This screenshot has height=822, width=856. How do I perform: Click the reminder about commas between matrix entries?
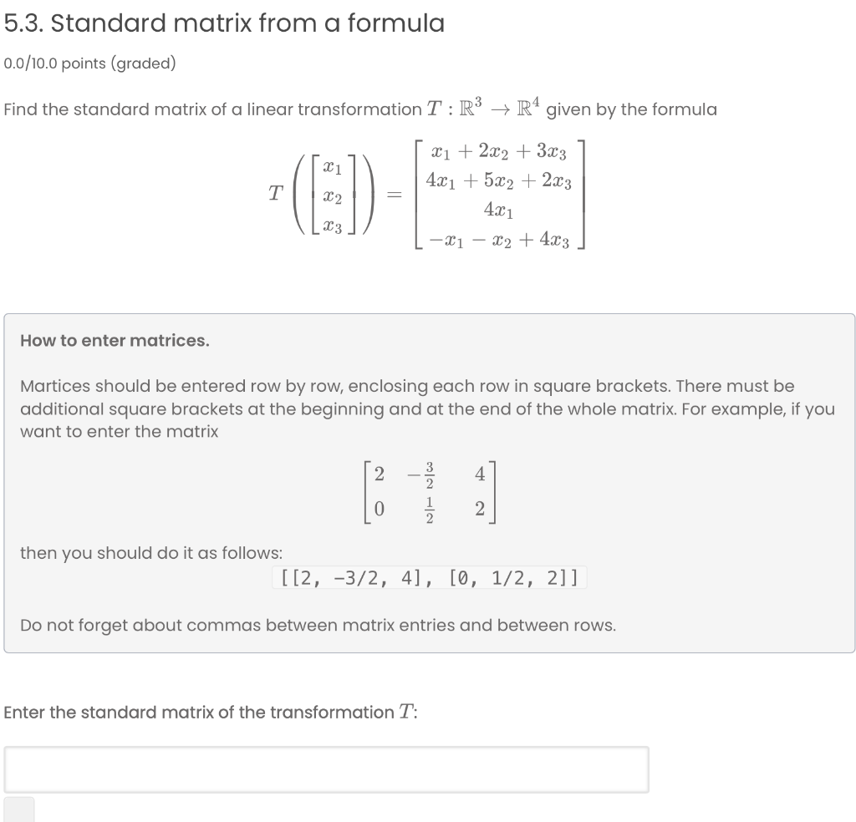pyautogui.click(x=318, y=625)
